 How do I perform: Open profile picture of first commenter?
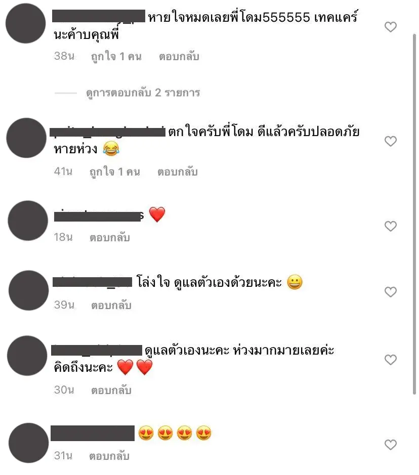pyautogui.click(x=26, y=23)
